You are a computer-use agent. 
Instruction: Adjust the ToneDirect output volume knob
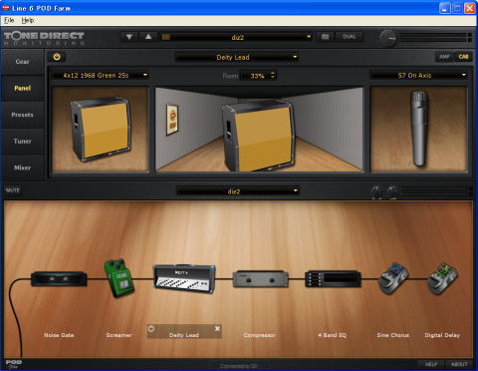(387, 38)
